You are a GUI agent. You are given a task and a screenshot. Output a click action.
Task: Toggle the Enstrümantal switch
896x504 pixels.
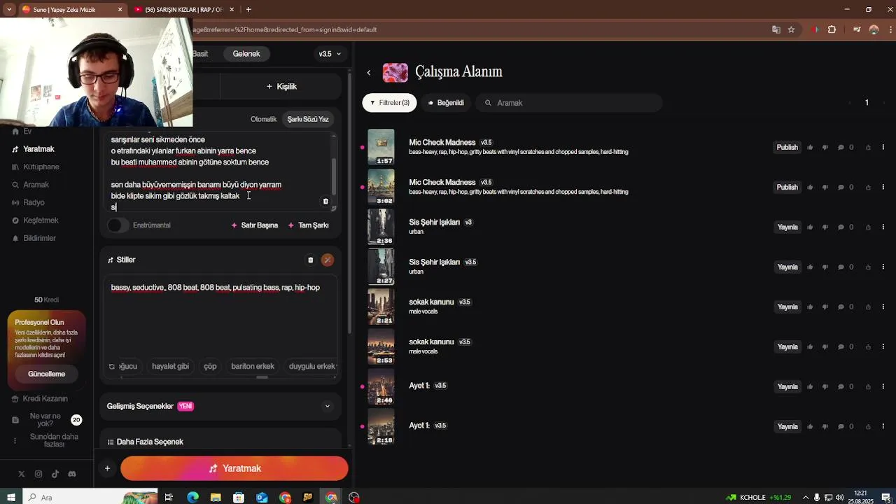[118, 225]
